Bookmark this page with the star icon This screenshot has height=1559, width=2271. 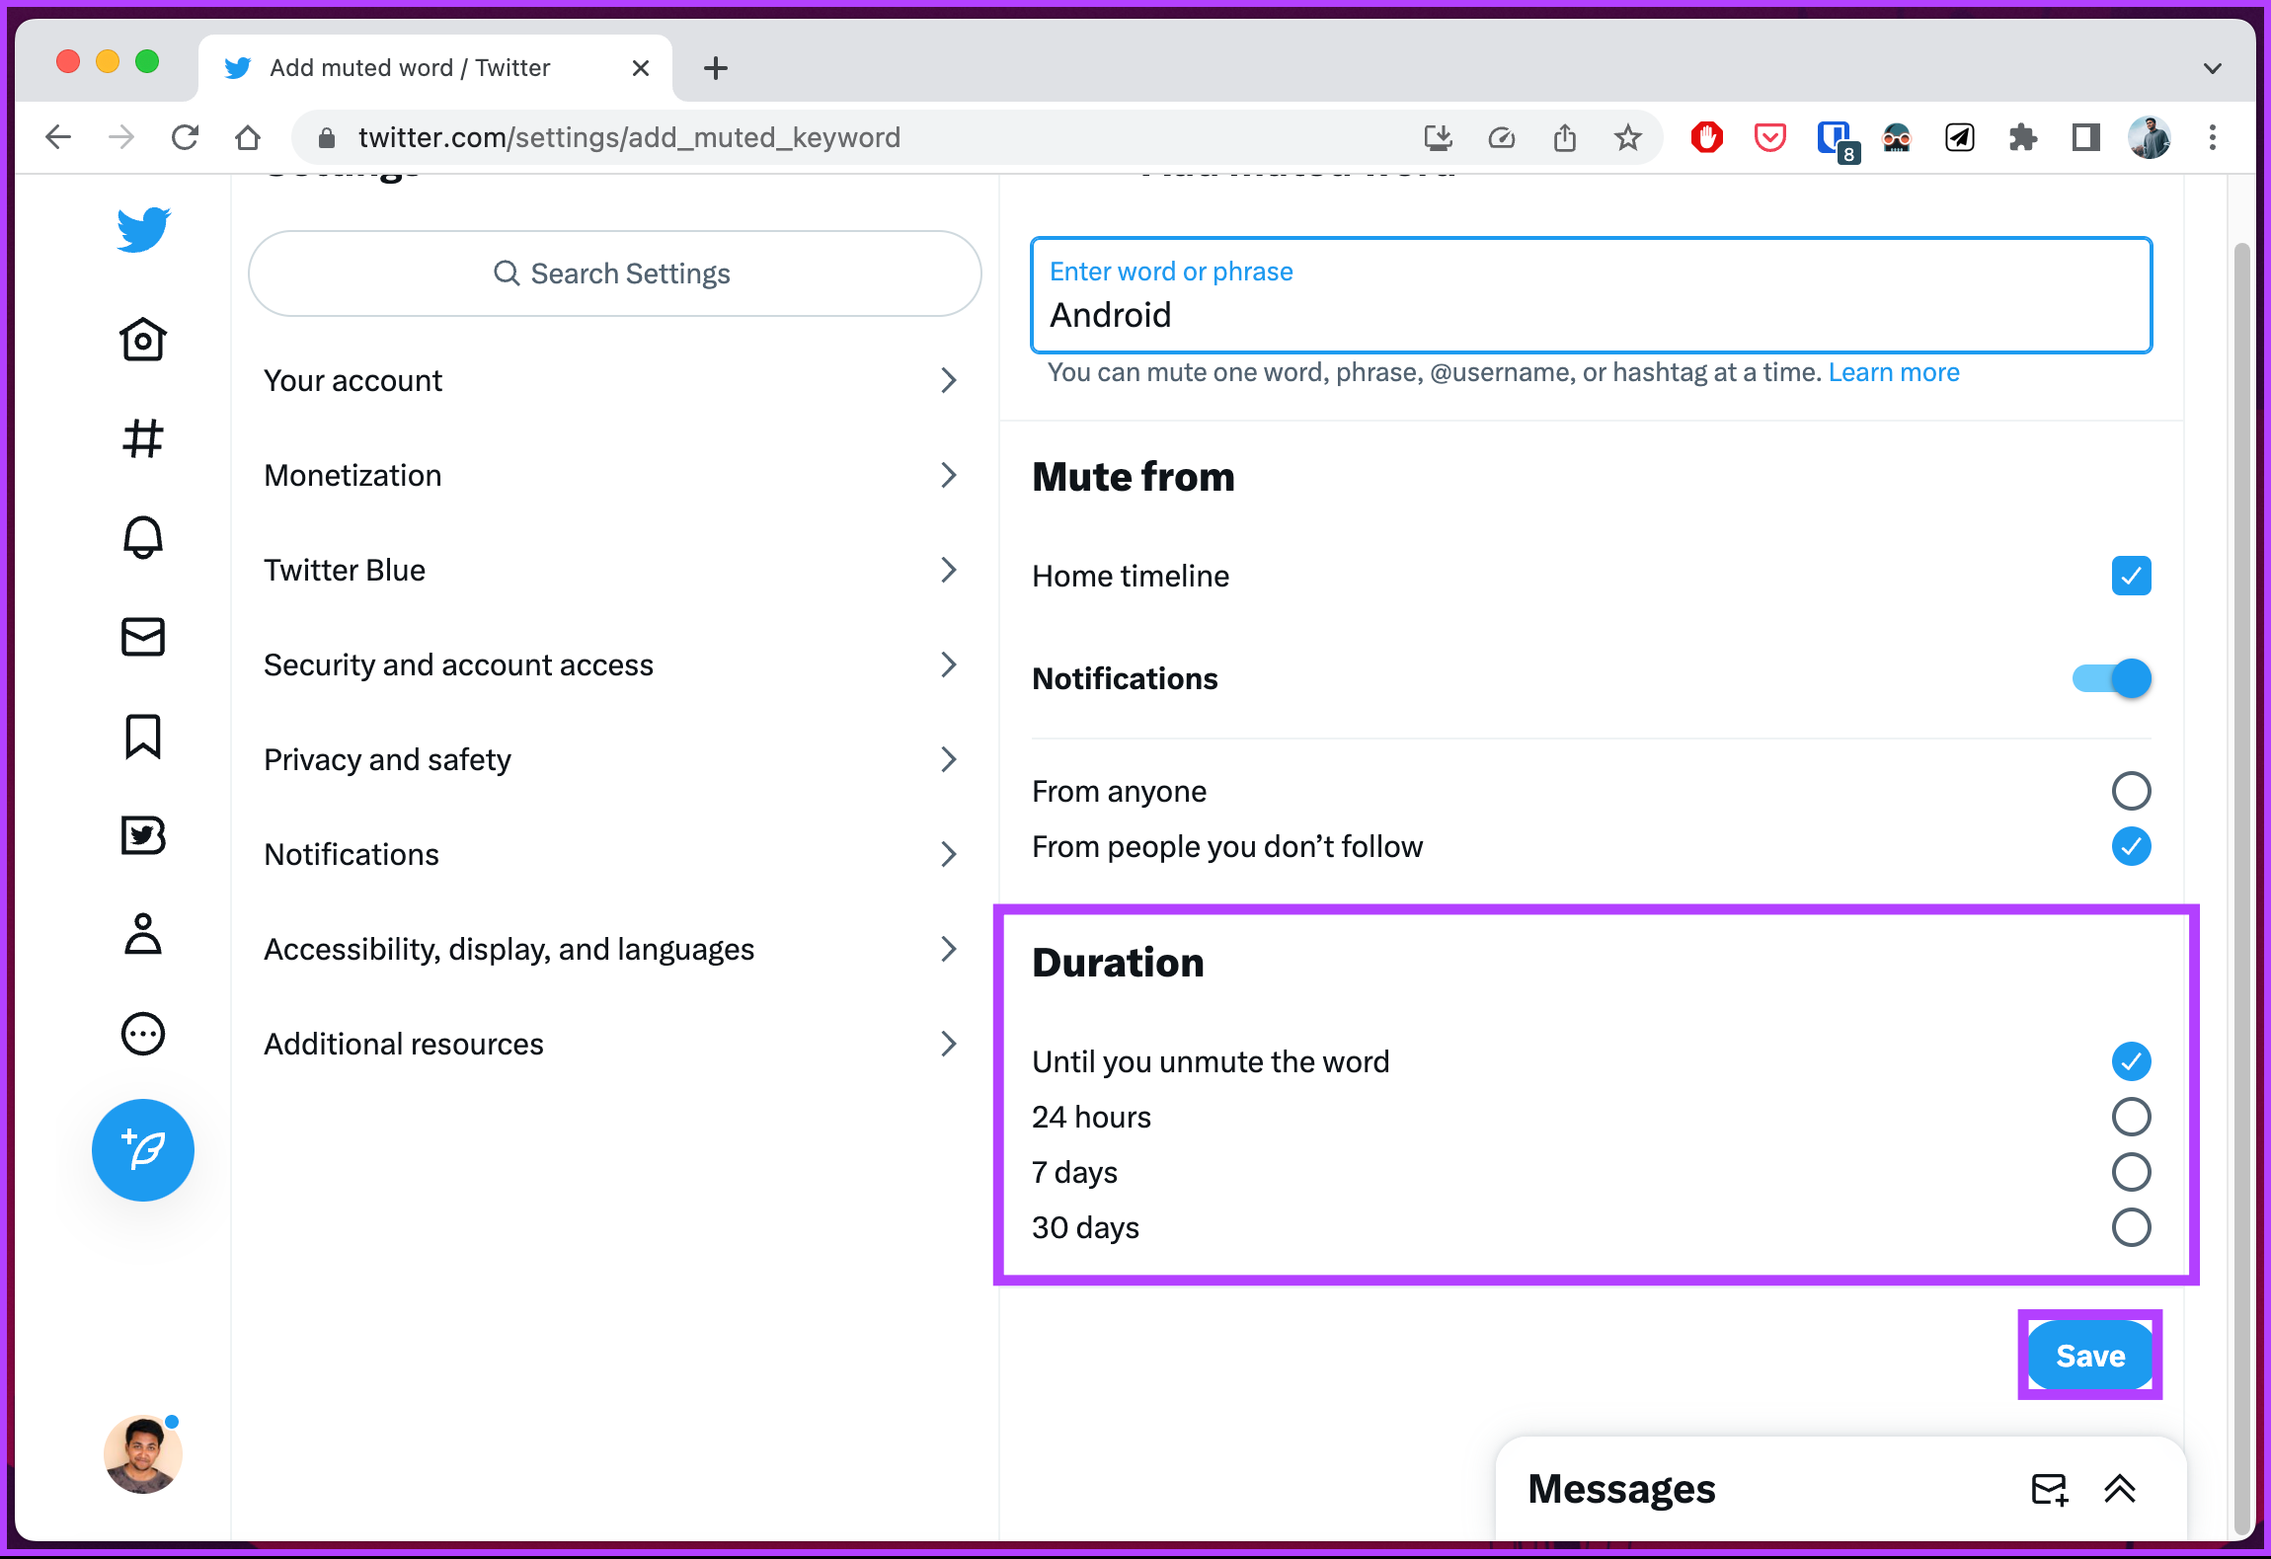click(x=1628, y=137)
